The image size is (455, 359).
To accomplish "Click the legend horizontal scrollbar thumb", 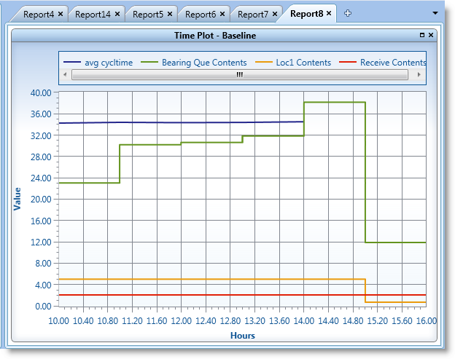I will pyautogui.click(x=240, y=74).
